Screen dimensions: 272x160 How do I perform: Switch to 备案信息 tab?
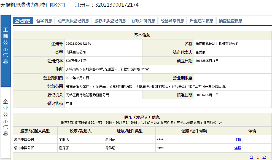[x=44, y=21]
